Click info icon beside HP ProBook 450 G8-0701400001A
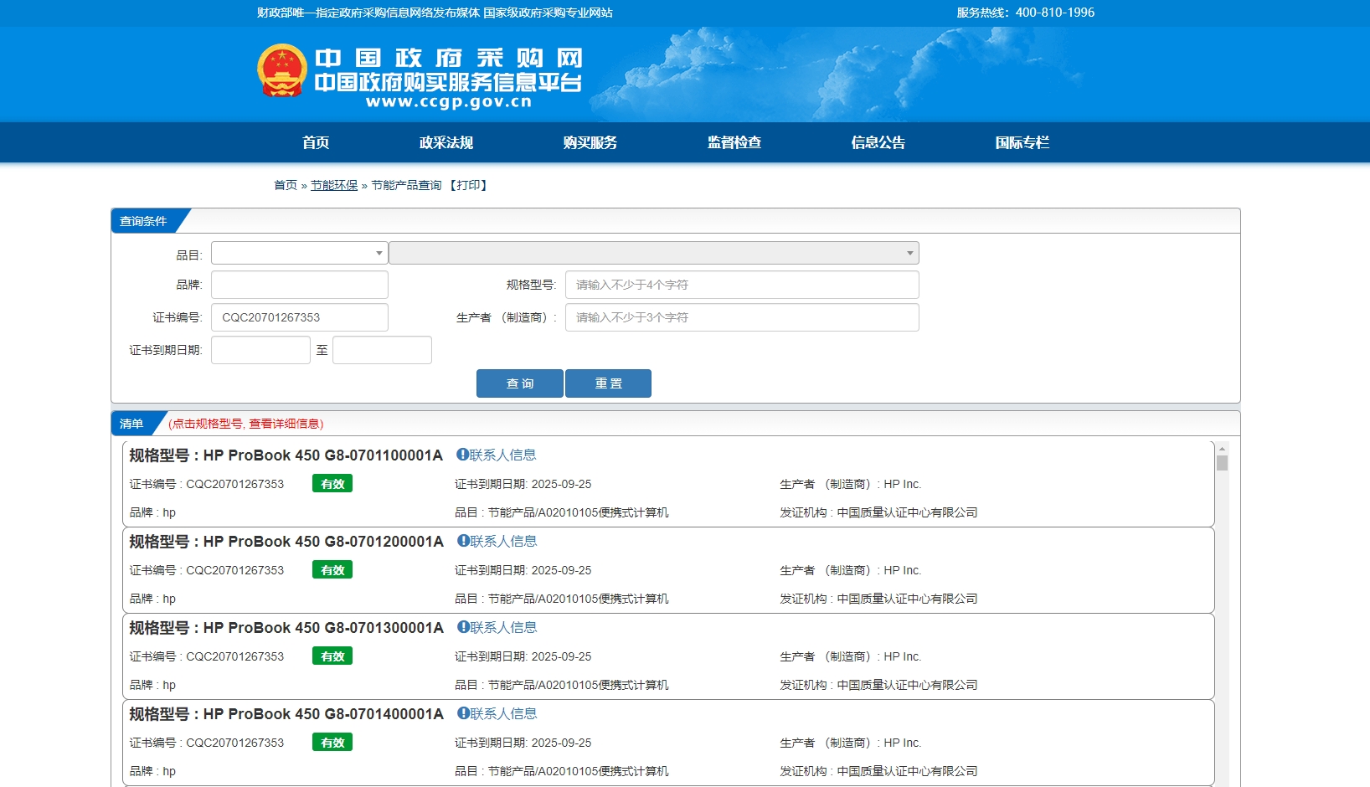Image resolution: width=1370 pixels, height=787 pixels. click(463, 713)
